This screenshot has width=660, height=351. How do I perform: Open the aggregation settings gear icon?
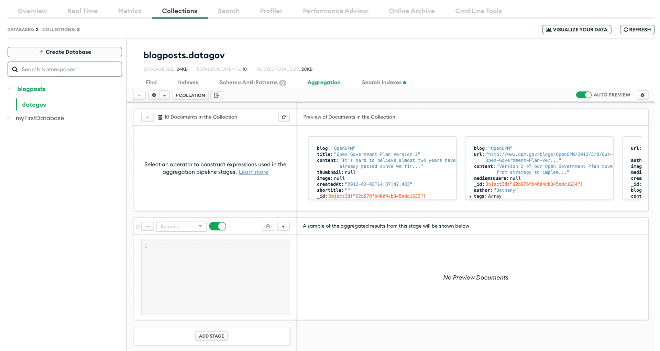click(642, 95)
